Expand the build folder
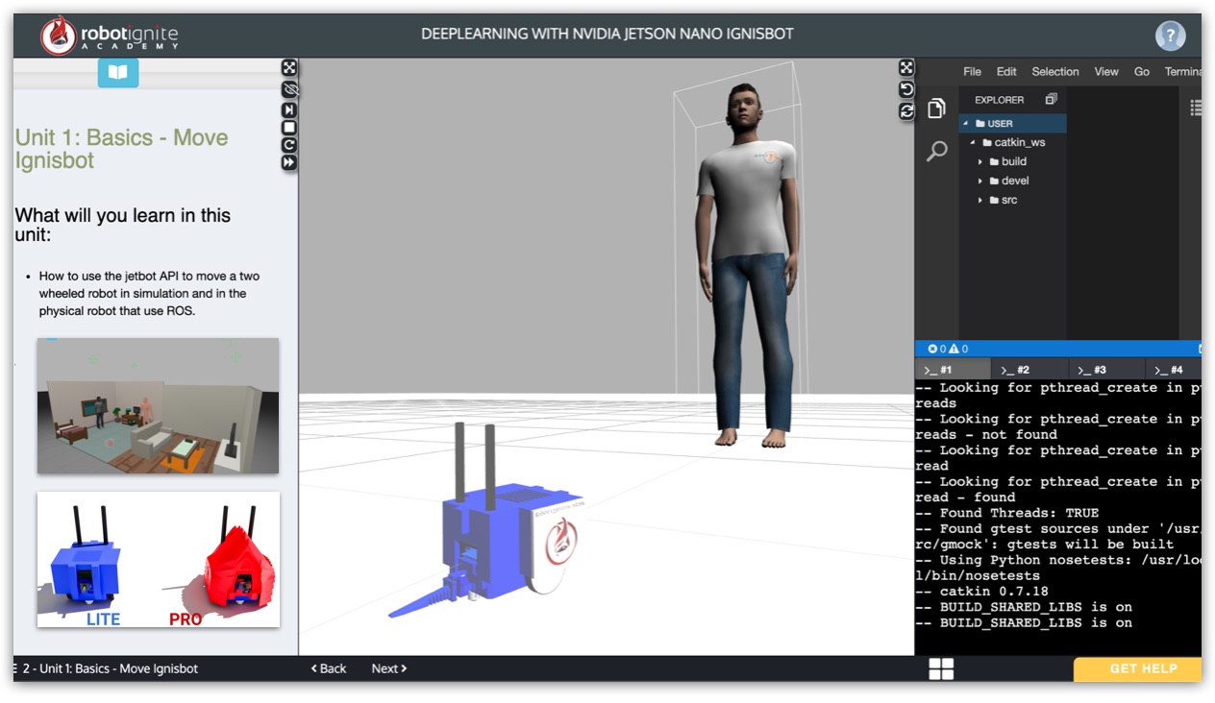This screenshot has height=703, width=1215. (1012, 161)
